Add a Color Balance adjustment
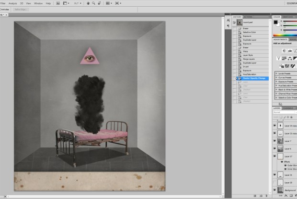The width and height of the screenshot is (297, 199). click(290, 58)
